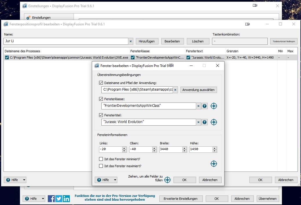Uncheck 'Dateiname und Pfad der Anwendung'
The image size is (301, 205).
[101, 83]
